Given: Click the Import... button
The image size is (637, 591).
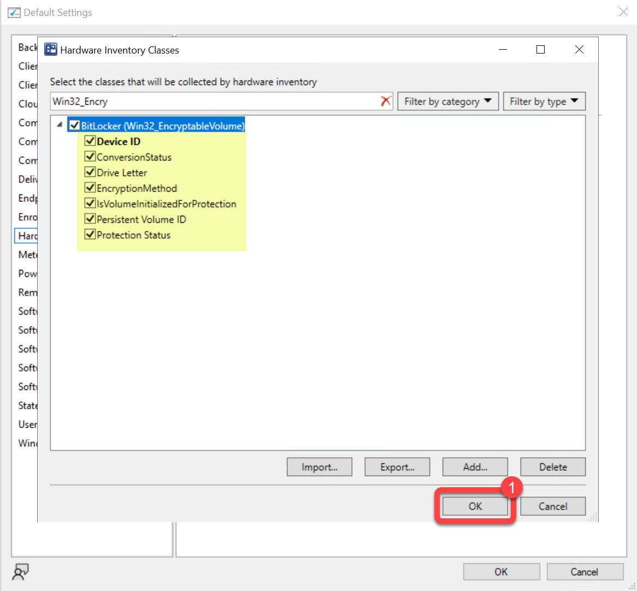Looking at the screenshot, I should pos(319,466).
